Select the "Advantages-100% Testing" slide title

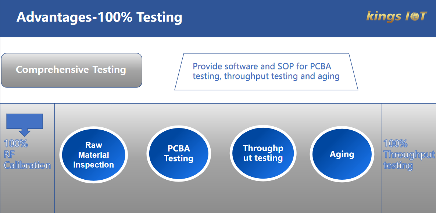pyautogui.click(x=99, y=17)
